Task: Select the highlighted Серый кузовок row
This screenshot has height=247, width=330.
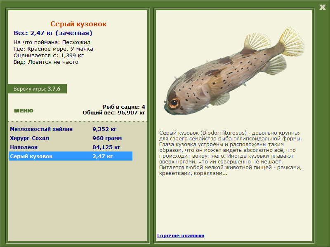Action: (71, 156)
